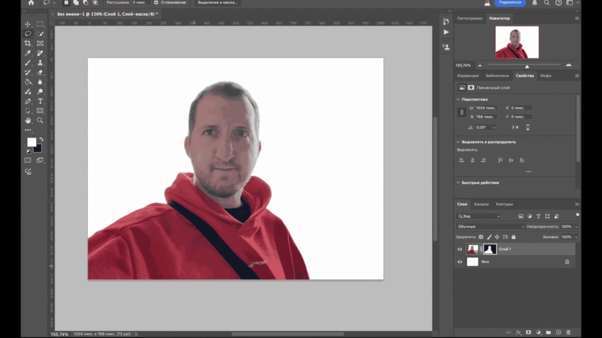Open the Гистограмма tab

(x=470, y=19)
